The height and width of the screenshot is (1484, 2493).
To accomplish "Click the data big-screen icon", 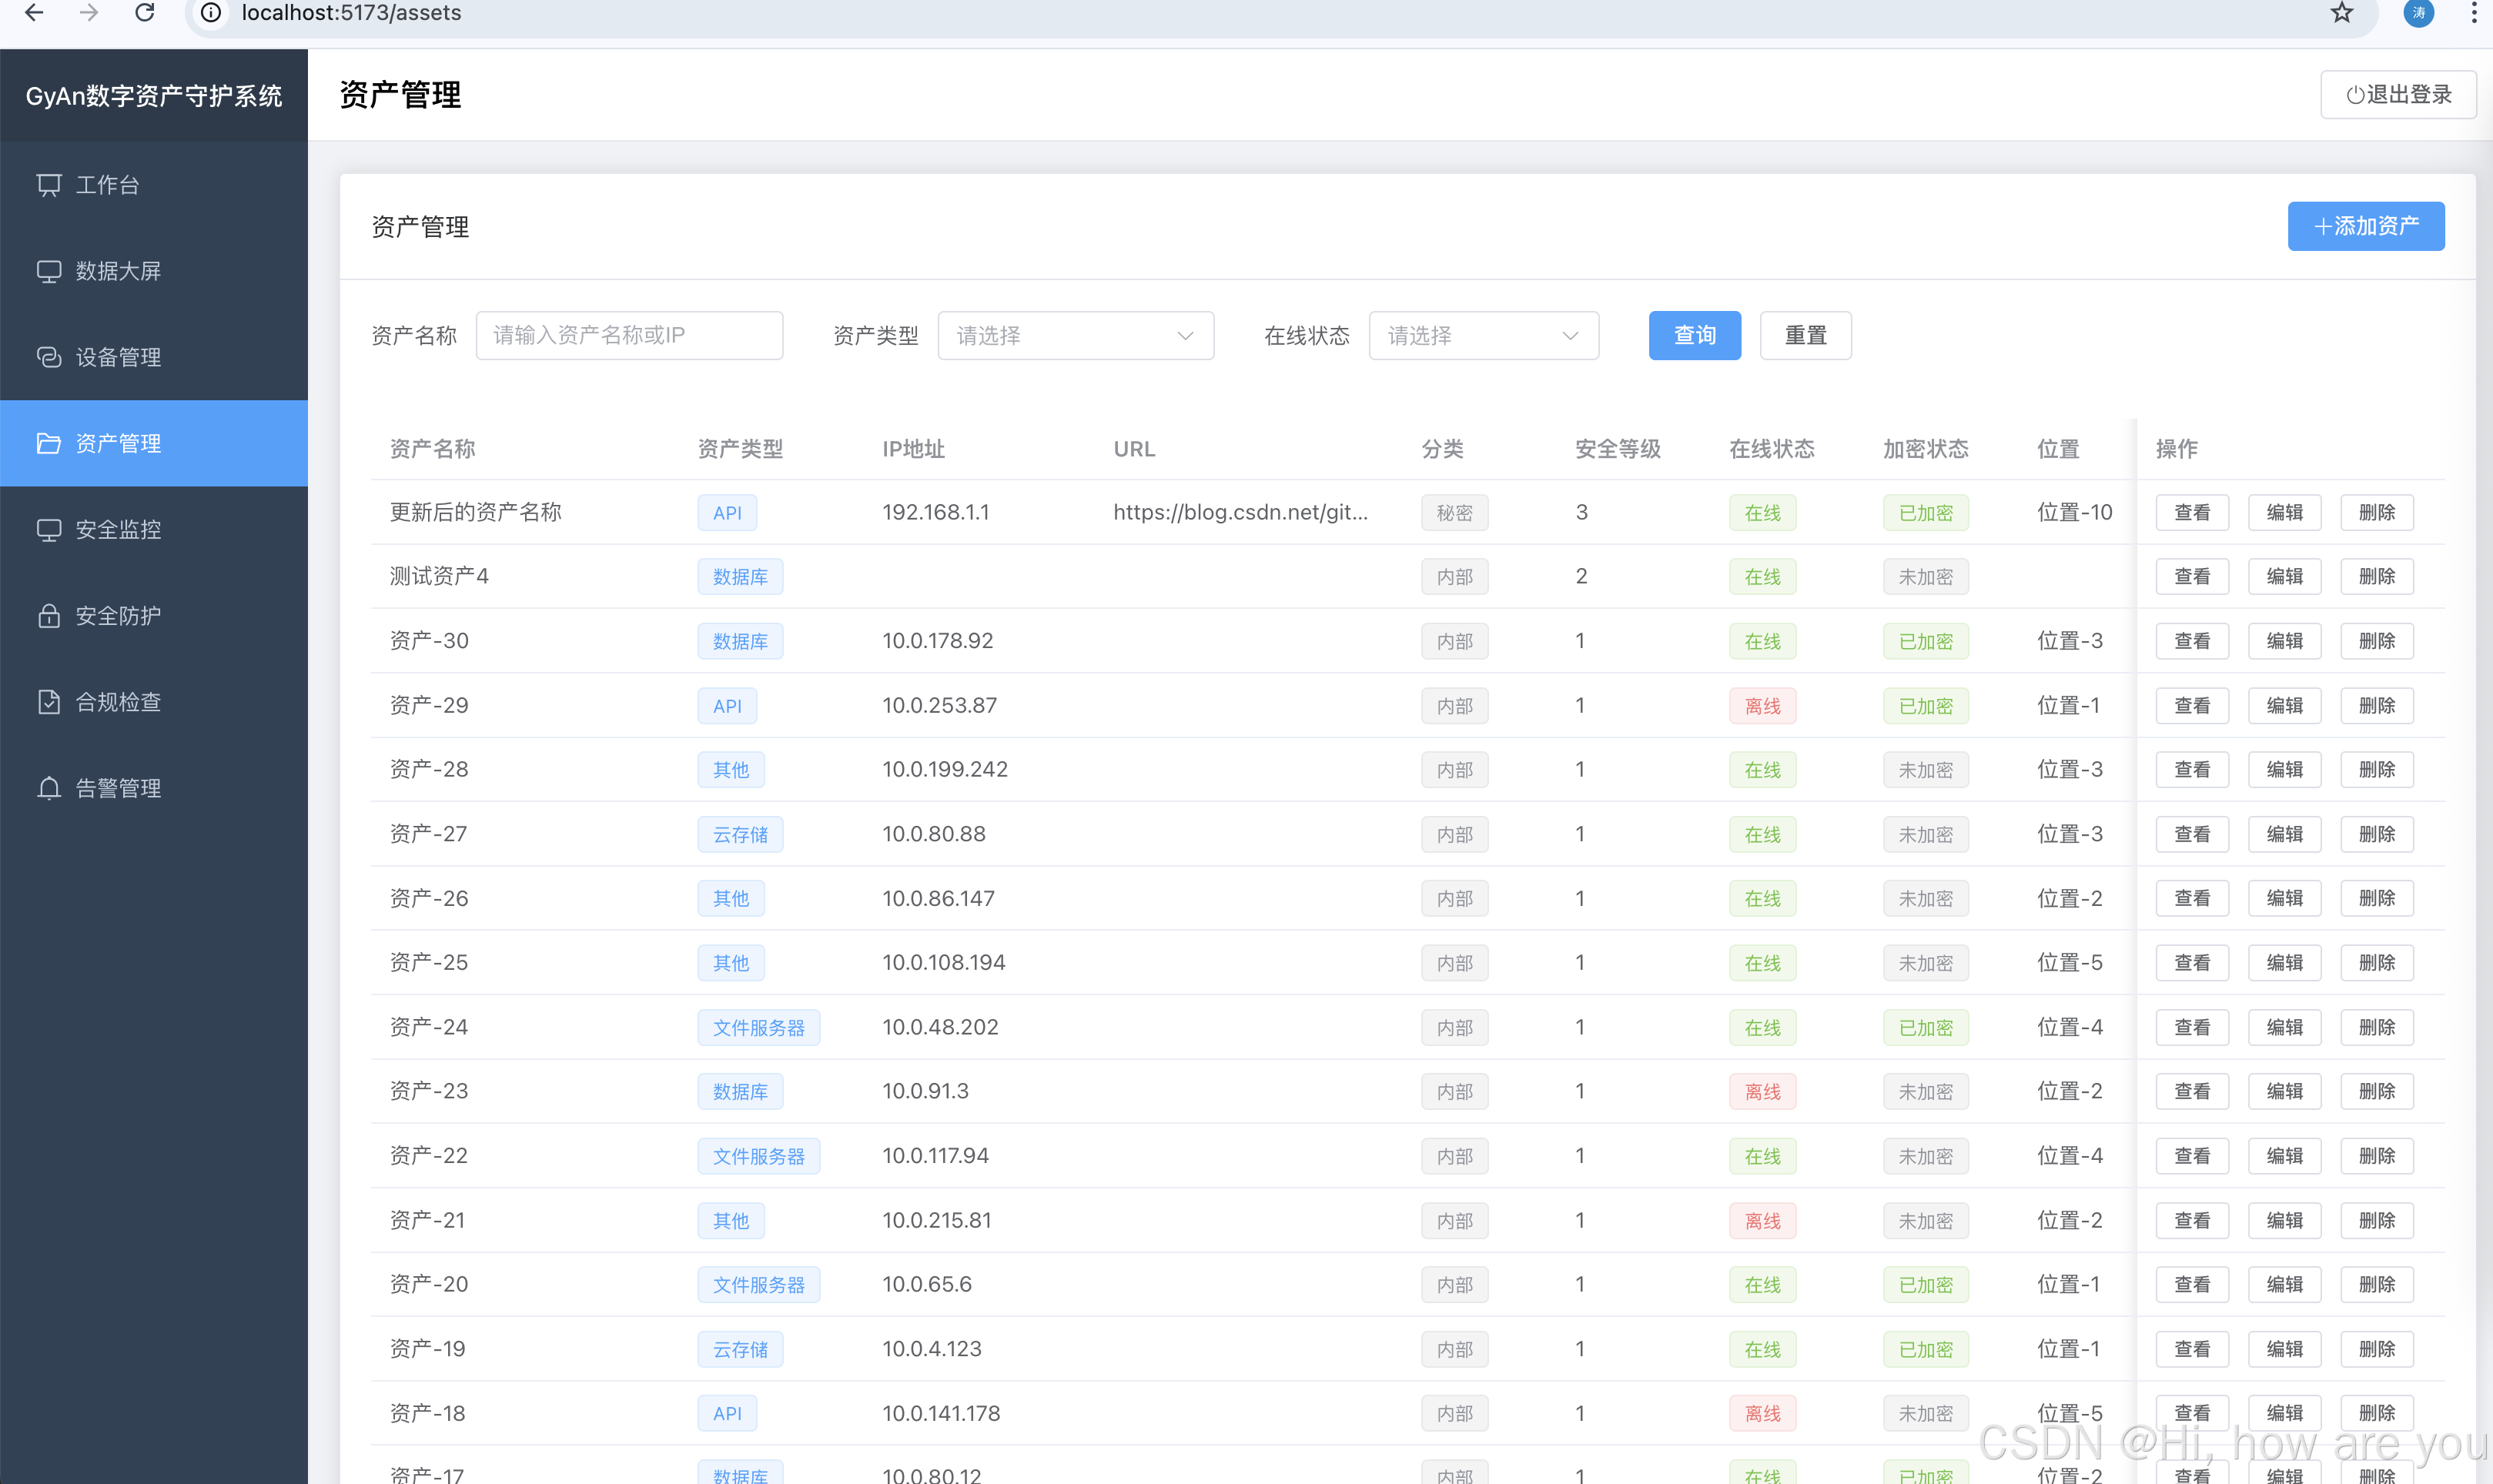I will pyautogui.click(x=48, y=271).
